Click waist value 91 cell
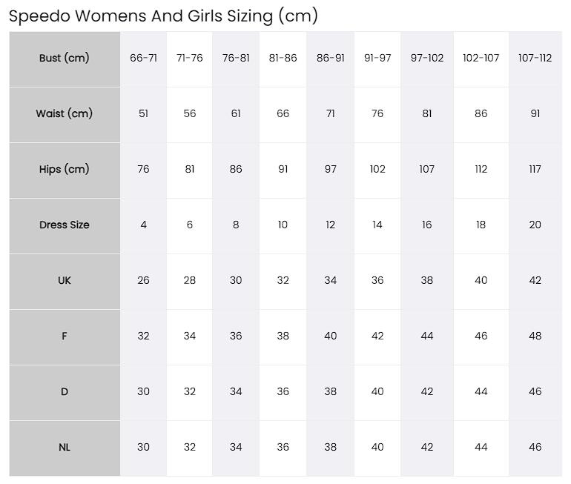This screenshot has width=571, height=484. pos(535,115)
